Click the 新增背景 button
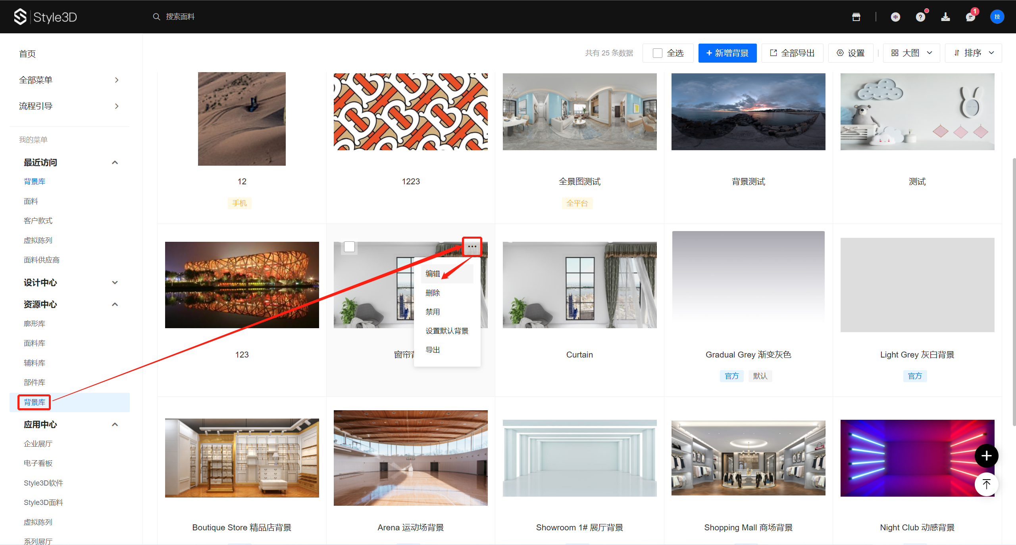The width and height of the screenshot is (1016, 545). pyautogui.click(x=727, y=53)
